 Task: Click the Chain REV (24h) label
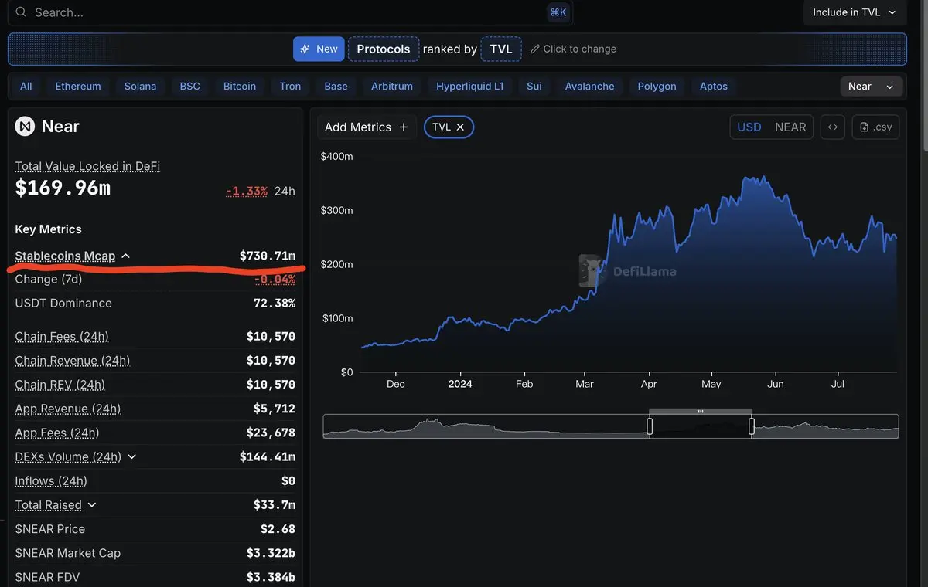click(x=60, y=385)
